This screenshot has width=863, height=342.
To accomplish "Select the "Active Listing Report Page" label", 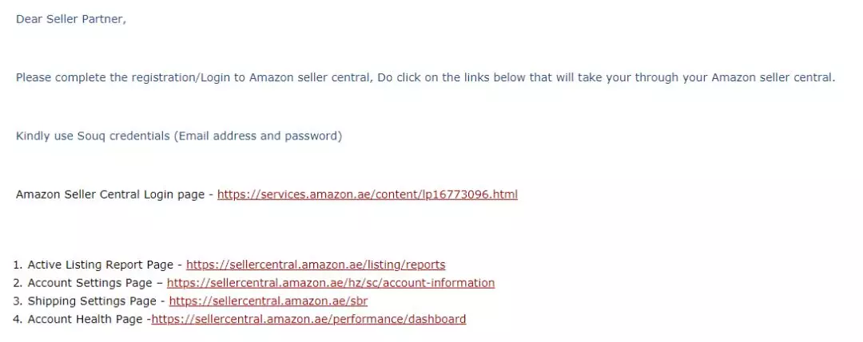I will click(100, 265).
